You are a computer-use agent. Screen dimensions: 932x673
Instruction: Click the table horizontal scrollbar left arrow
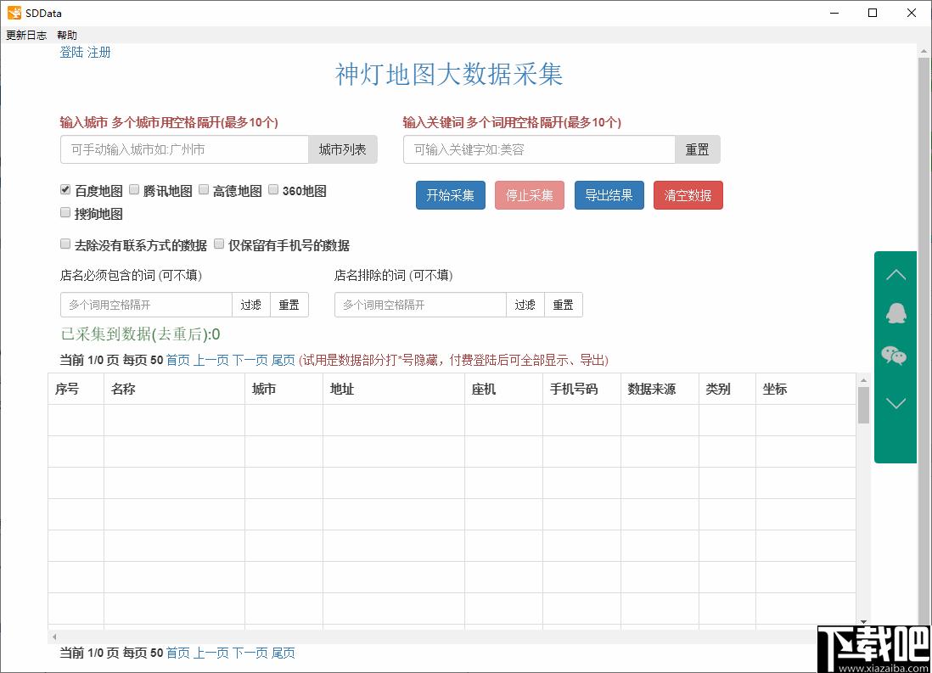point(54,637)
